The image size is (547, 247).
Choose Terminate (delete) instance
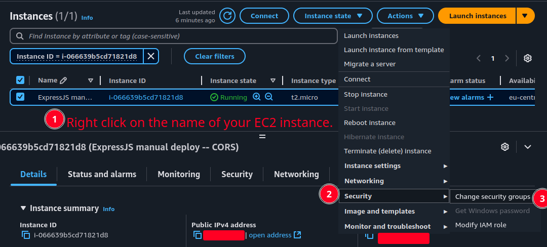(x=387, y=151)
